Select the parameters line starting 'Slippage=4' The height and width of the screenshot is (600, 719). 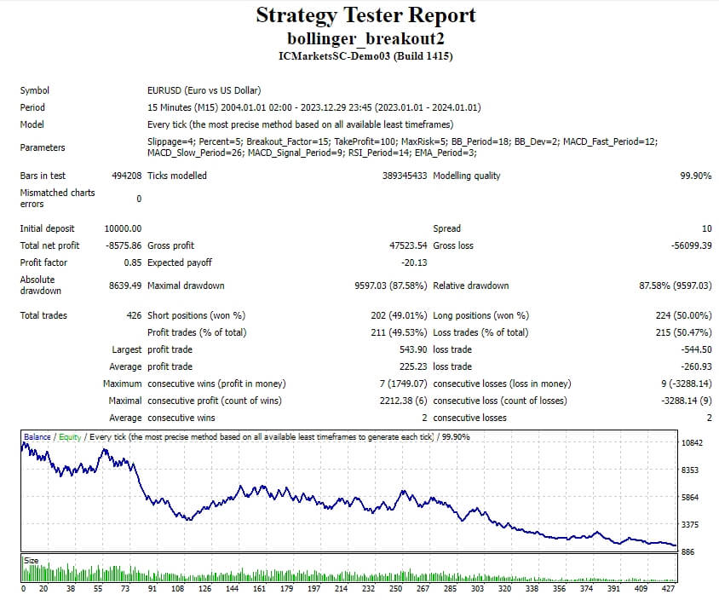(403, 147)
